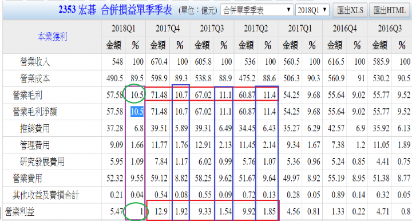Click the 2016Q3 column header
This screenshot has height=221, width=412.
pyautogui.click(x=390, y=29)
